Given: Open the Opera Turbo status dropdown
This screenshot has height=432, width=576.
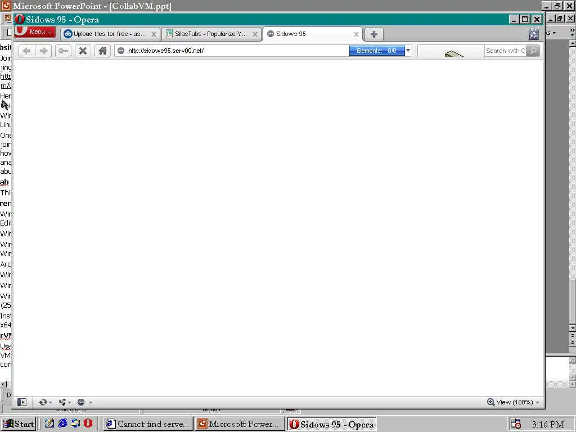Looking at the screenshot, I should [x=84, y=402].
